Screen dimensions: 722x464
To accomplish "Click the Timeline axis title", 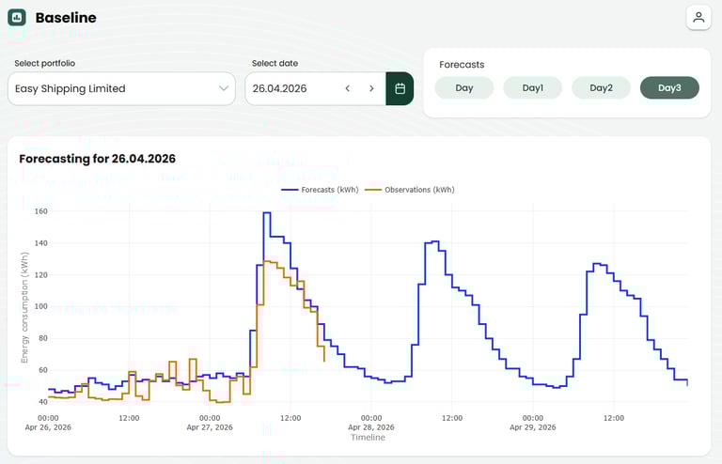I will coord(368,438).
